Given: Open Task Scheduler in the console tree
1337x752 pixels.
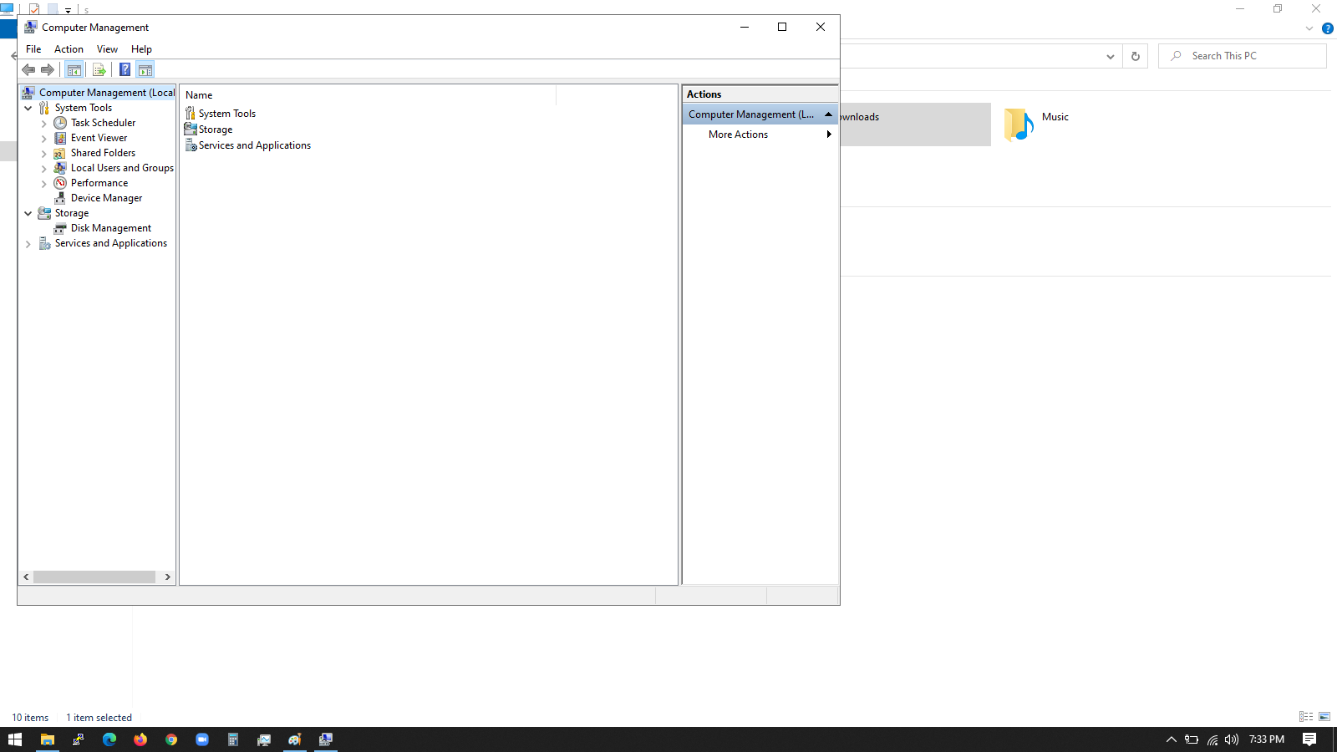Looking at the screenshot, I should tap(104, 122).
